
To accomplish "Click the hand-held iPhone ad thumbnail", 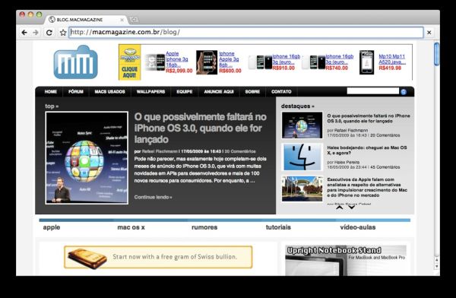I will (207, 62).
